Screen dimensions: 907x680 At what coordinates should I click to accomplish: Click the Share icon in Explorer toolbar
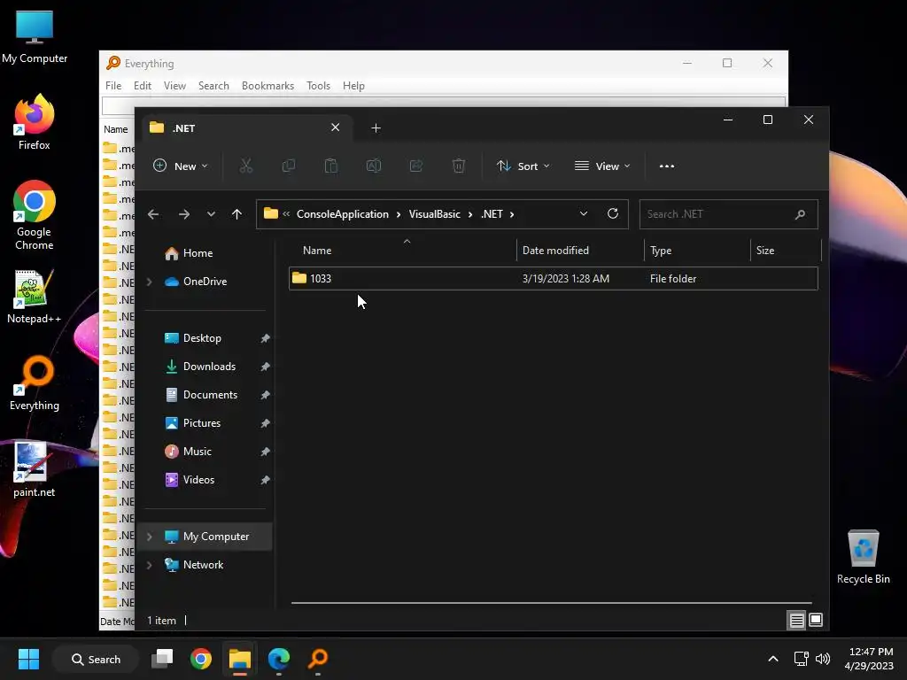point(416,166)
